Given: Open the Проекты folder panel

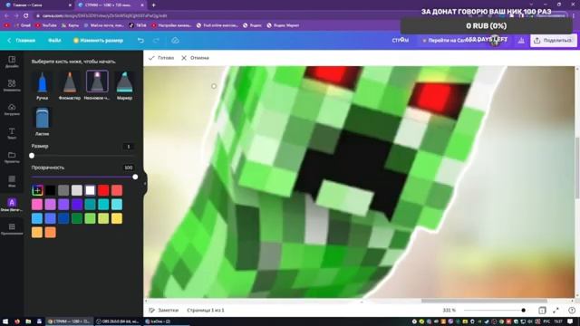Looking at the screenshot, I should [x=12, y=157].
